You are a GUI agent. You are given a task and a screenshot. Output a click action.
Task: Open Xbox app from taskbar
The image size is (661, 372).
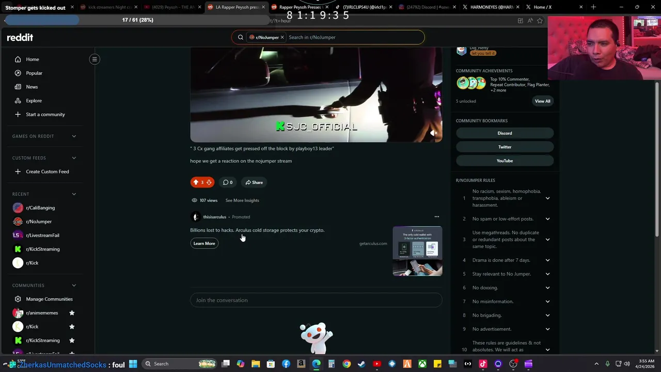pos(422,364)
